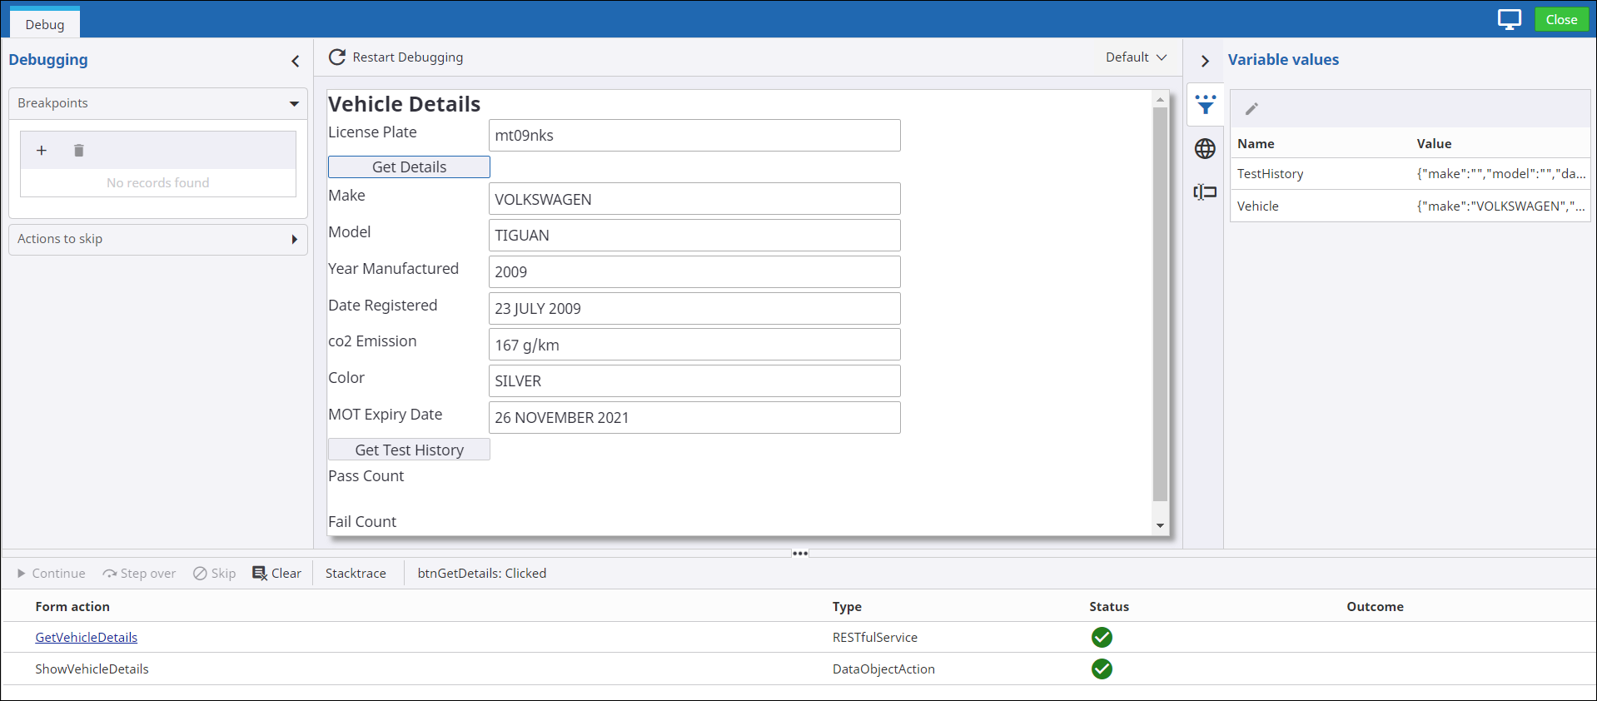Click the add breakpoint plus icon
The height and width of the screenshot is (701, 1597).
click(42, 151)
